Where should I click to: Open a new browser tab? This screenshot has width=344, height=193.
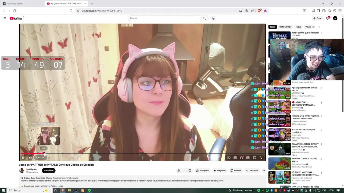[92, 3]
